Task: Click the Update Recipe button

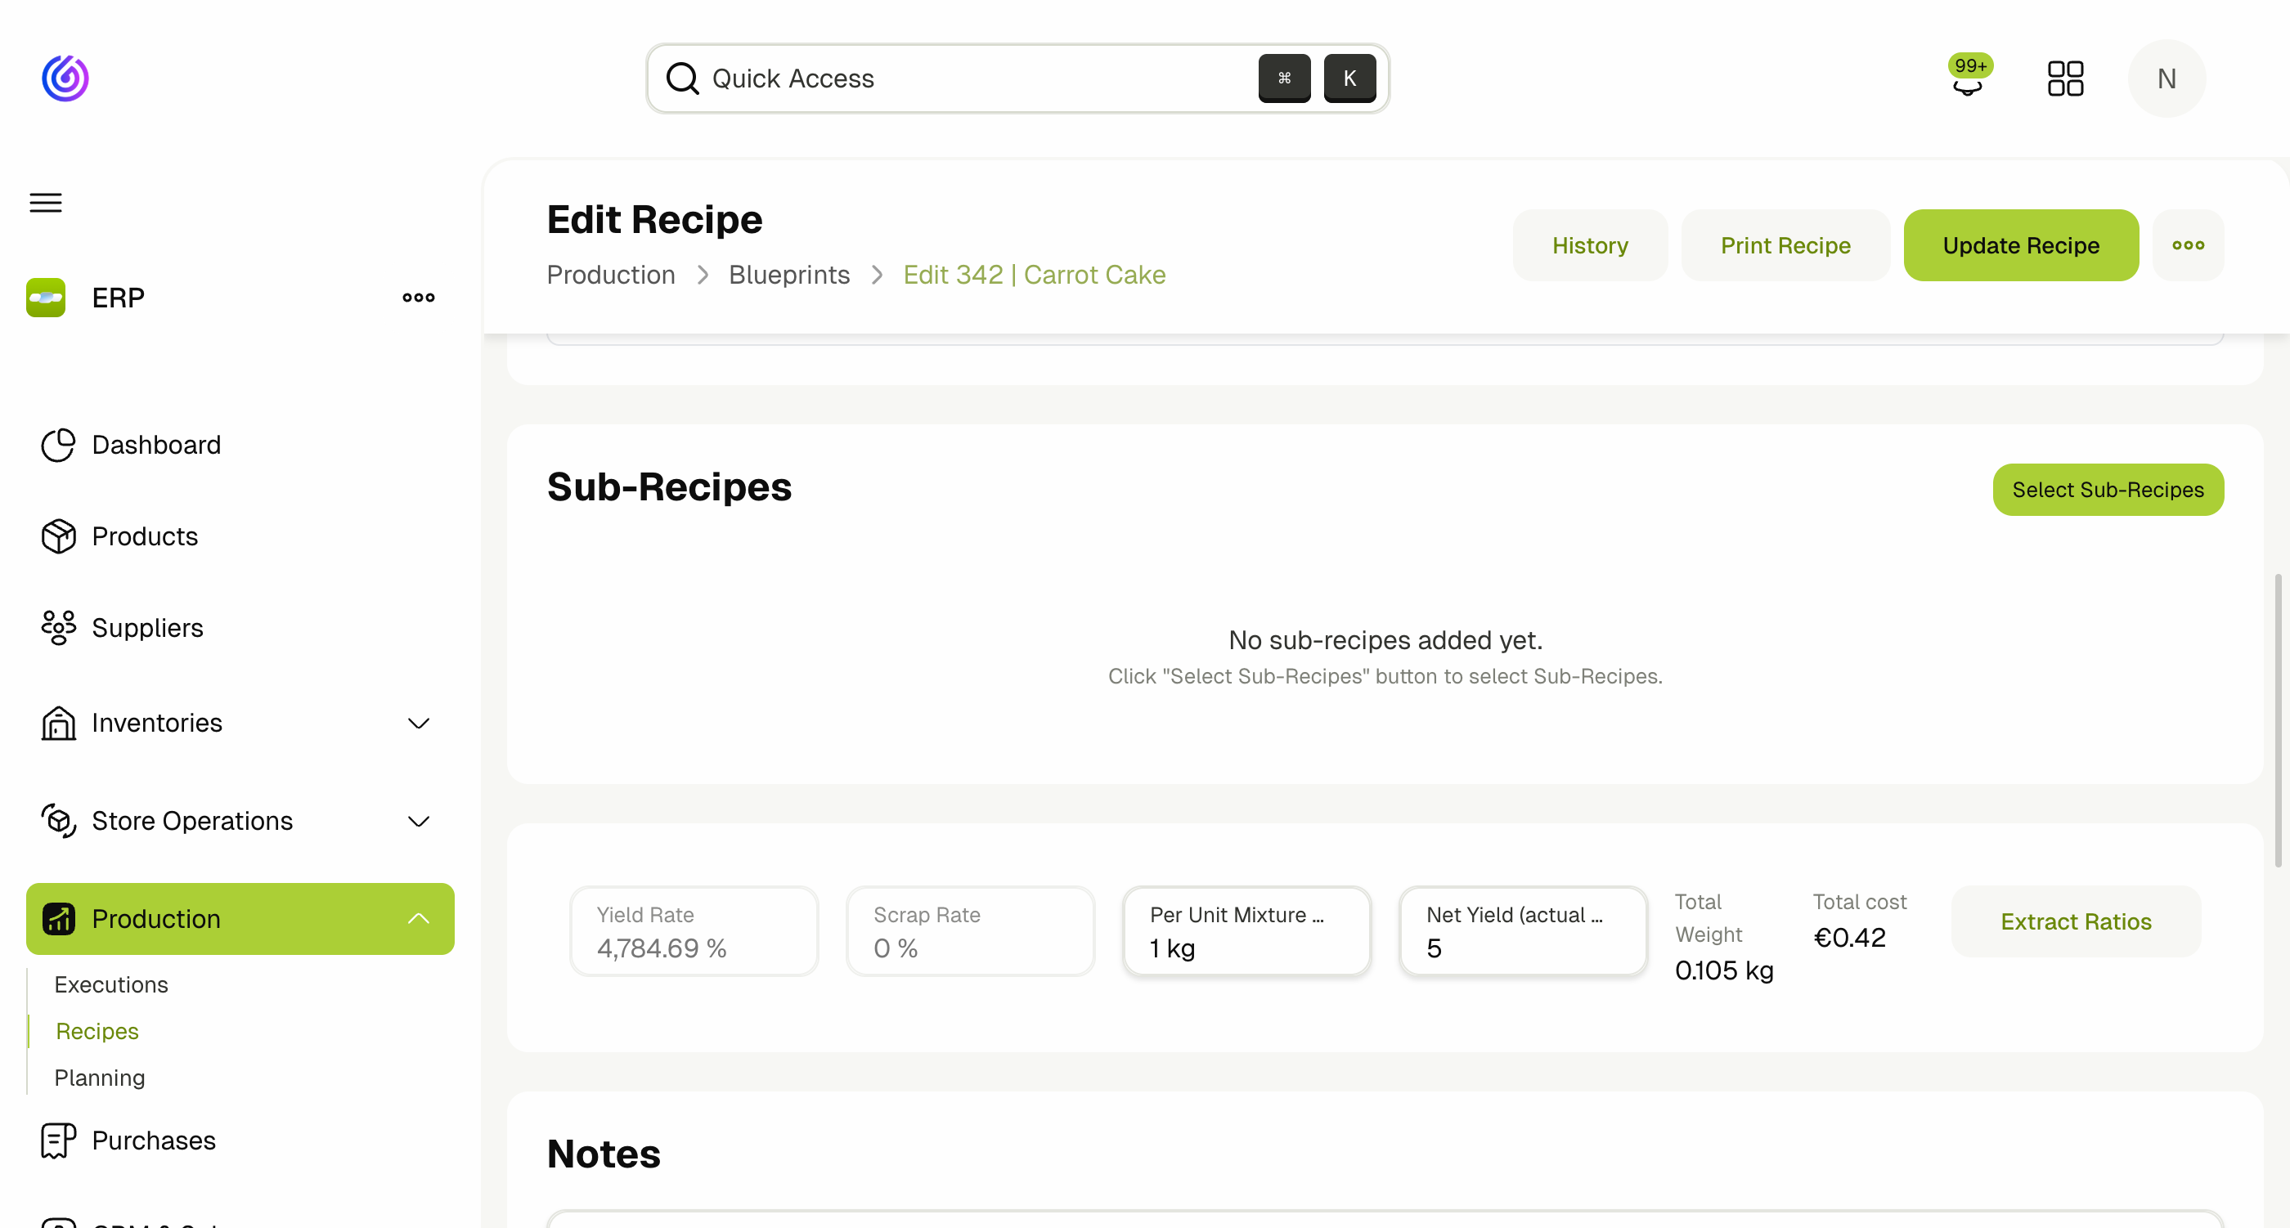Action: pyautogui.click(x=2021, y=245)
